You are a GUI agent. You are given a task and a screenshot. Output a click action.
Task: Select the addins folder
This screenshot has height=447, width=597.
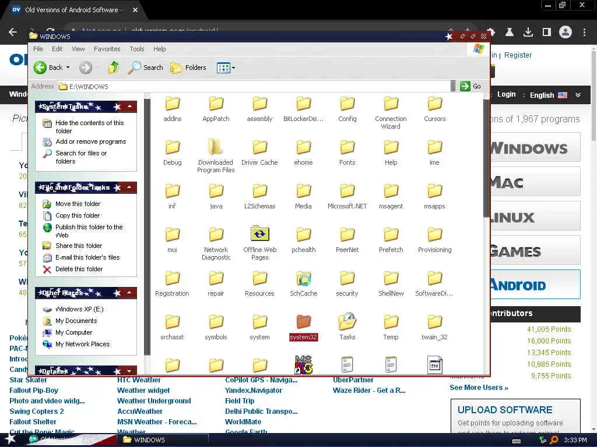(173, 109)
